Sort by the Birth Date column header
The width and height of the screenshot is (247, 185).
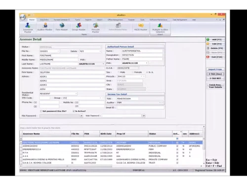(x=108, y=134)
